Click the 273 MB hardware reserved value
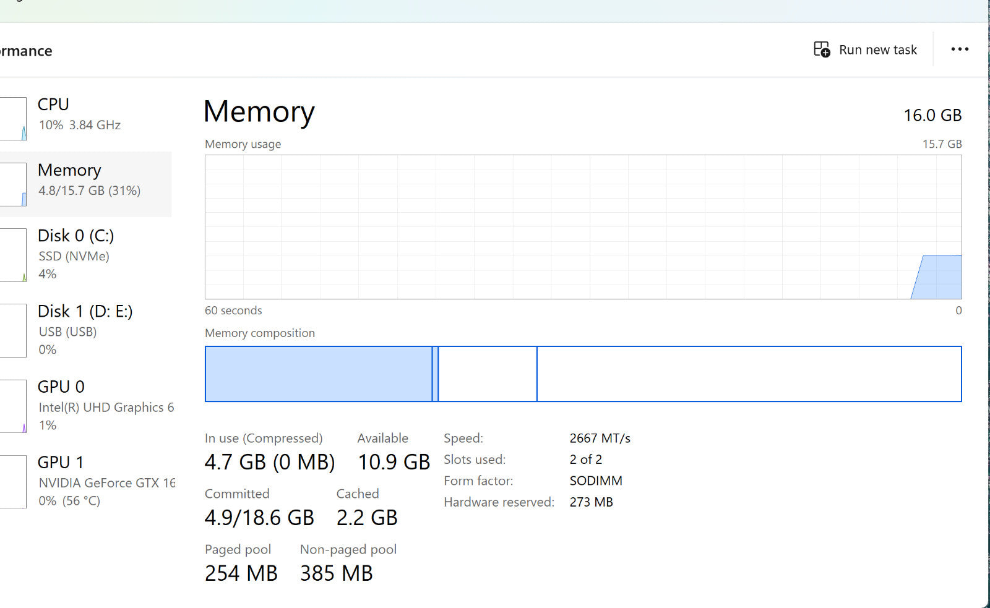Image resolution: width=990 pixels, height=608 pixels. click(x=591, y=502)
